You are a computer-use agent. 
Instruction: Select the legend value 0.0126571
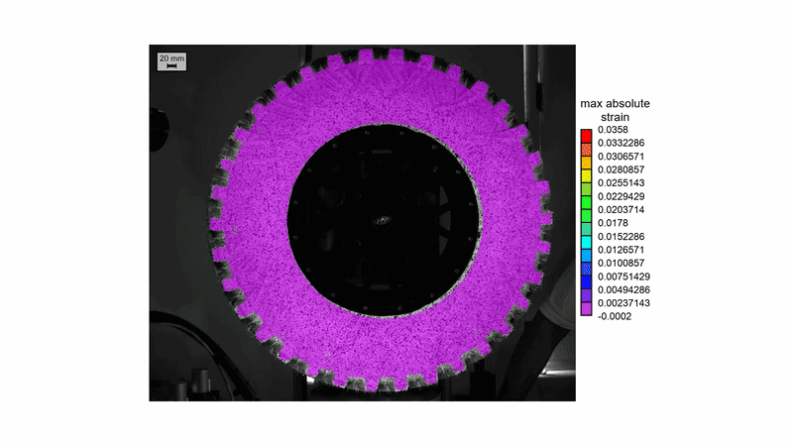click(x=622, y=250)
